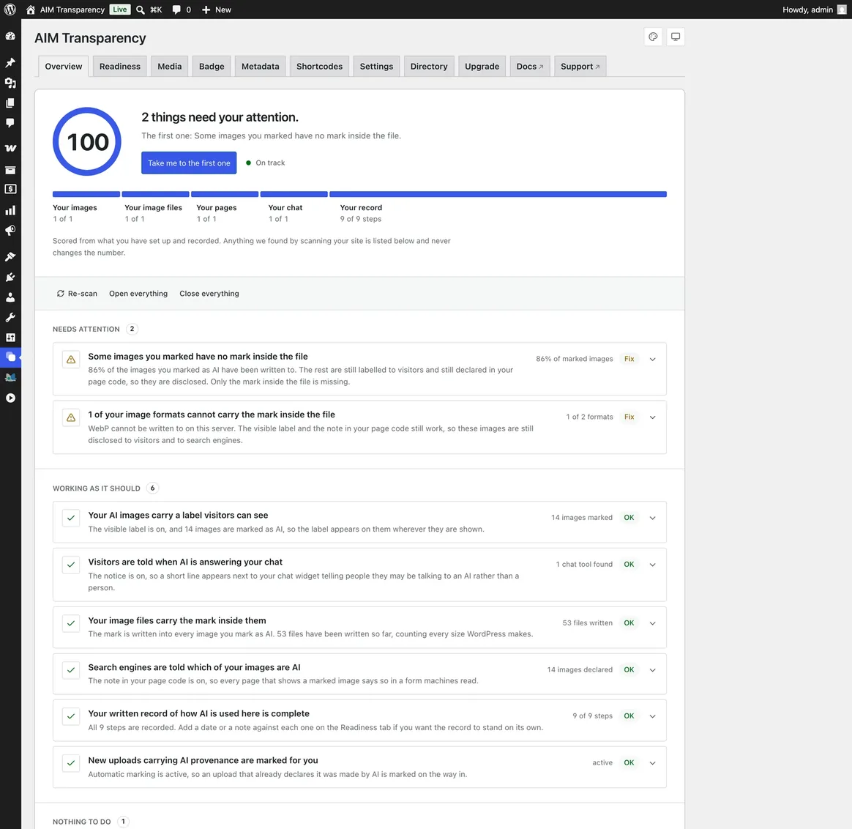Expand 'Your image files carry the mark' row
Viewport: 852px width, 829px height.
[x=653, y=623]
